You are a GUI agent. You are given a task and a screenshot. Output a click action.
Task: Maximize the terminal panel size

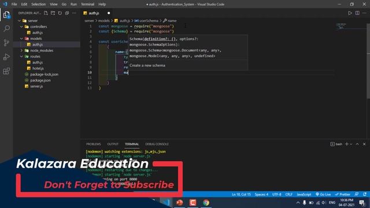coord(357,144)
